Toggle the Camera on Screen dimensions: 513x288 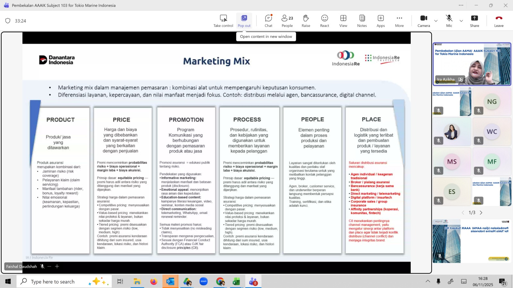(x=424, y=21)
